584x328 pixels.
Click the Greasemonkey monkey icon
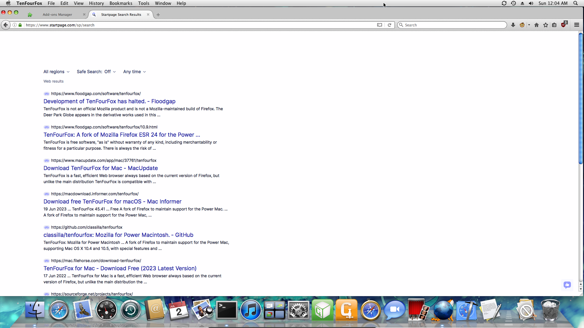pyautogui.click(x=522, y=25)
